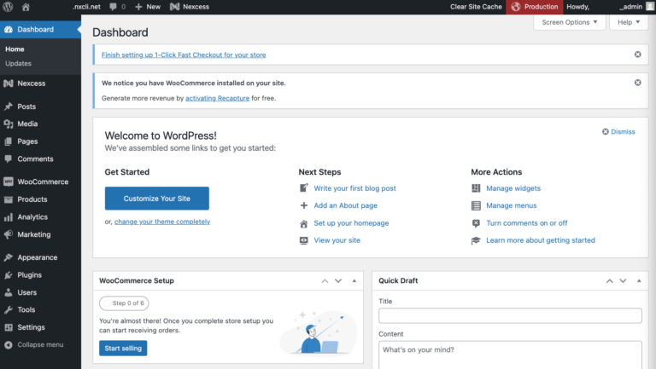The width and height of the screenshot is (656, 369).
Task: Click the Analytics bar chart icon
Action: (x=9, y=216)
